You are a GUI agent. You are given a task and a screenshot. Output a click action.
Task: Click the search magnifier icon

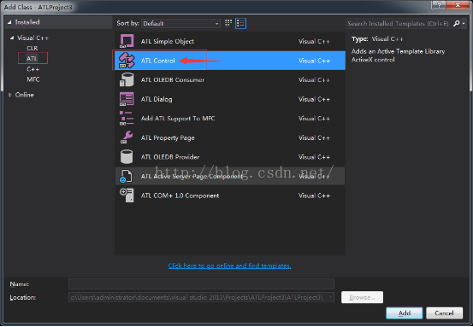457,23
